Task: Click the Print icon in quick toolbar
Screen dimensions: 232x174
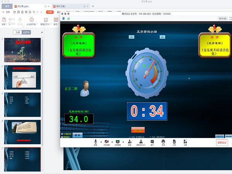Action: pyautogui.click(x=26, y=12)
